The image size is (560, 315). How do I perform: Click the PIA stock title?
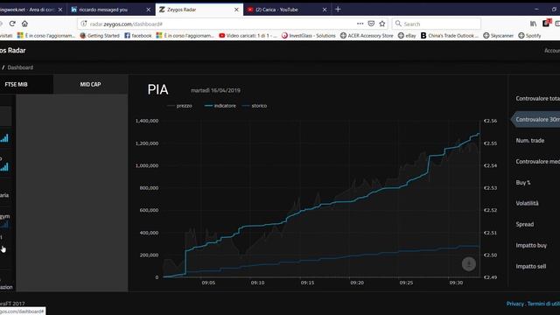[157, 89]
